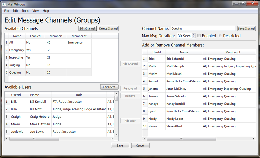Click the Edit Channel button
Screen dimensions: 260x158
(87, 28)
